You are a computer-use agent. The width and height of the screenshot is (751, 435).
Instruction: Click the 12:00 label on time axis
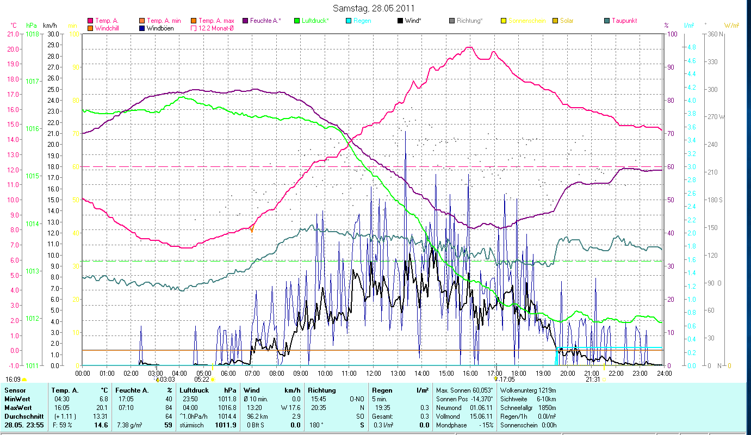(x=374, y=373)
